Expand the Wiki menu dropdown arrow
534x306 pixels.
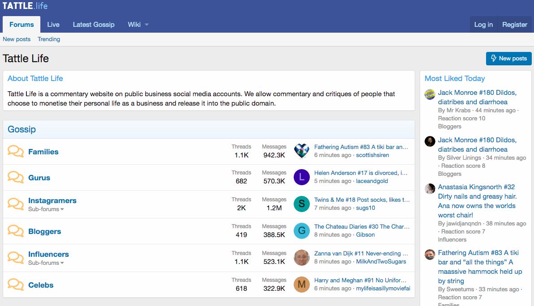tap(147, 25)
